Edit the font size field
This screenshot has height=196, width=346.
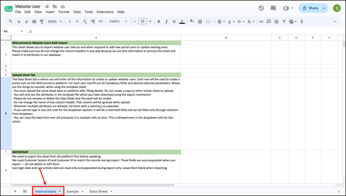143,21
